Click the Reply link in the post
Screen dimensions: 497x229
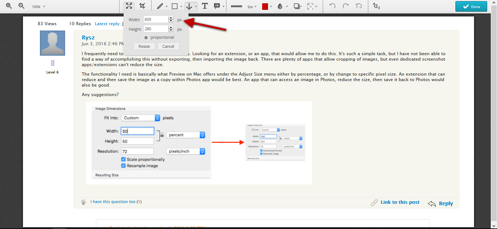point(446,204)
